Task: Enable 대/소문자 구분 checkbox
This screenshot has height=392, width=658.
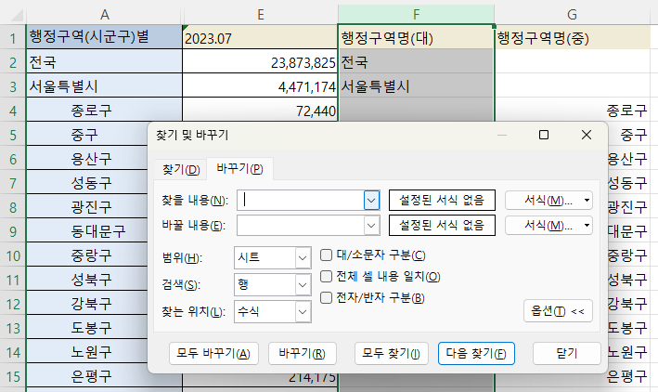Action: point(326,255)
